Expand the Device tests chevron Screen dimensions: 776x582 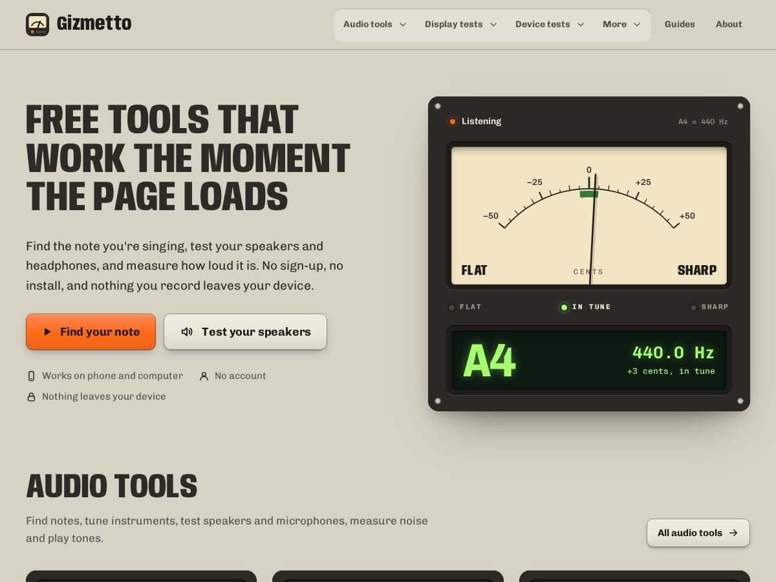click(581, 25)
